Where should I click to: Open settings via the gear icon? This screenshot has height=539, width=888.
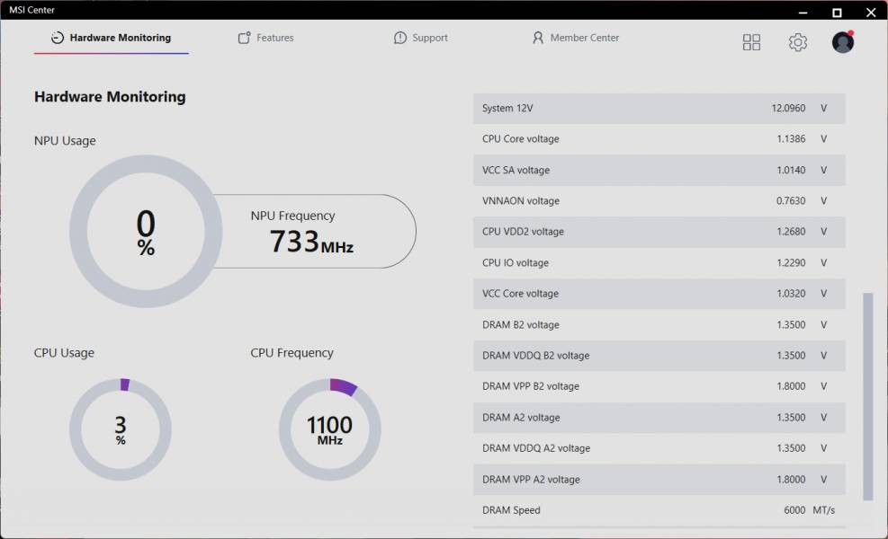[x=797, y=42]
